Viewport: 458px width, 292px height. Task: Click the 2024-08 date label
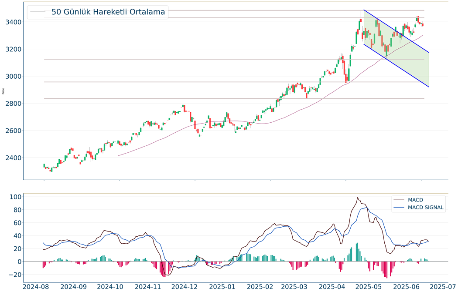click(37, 286)
